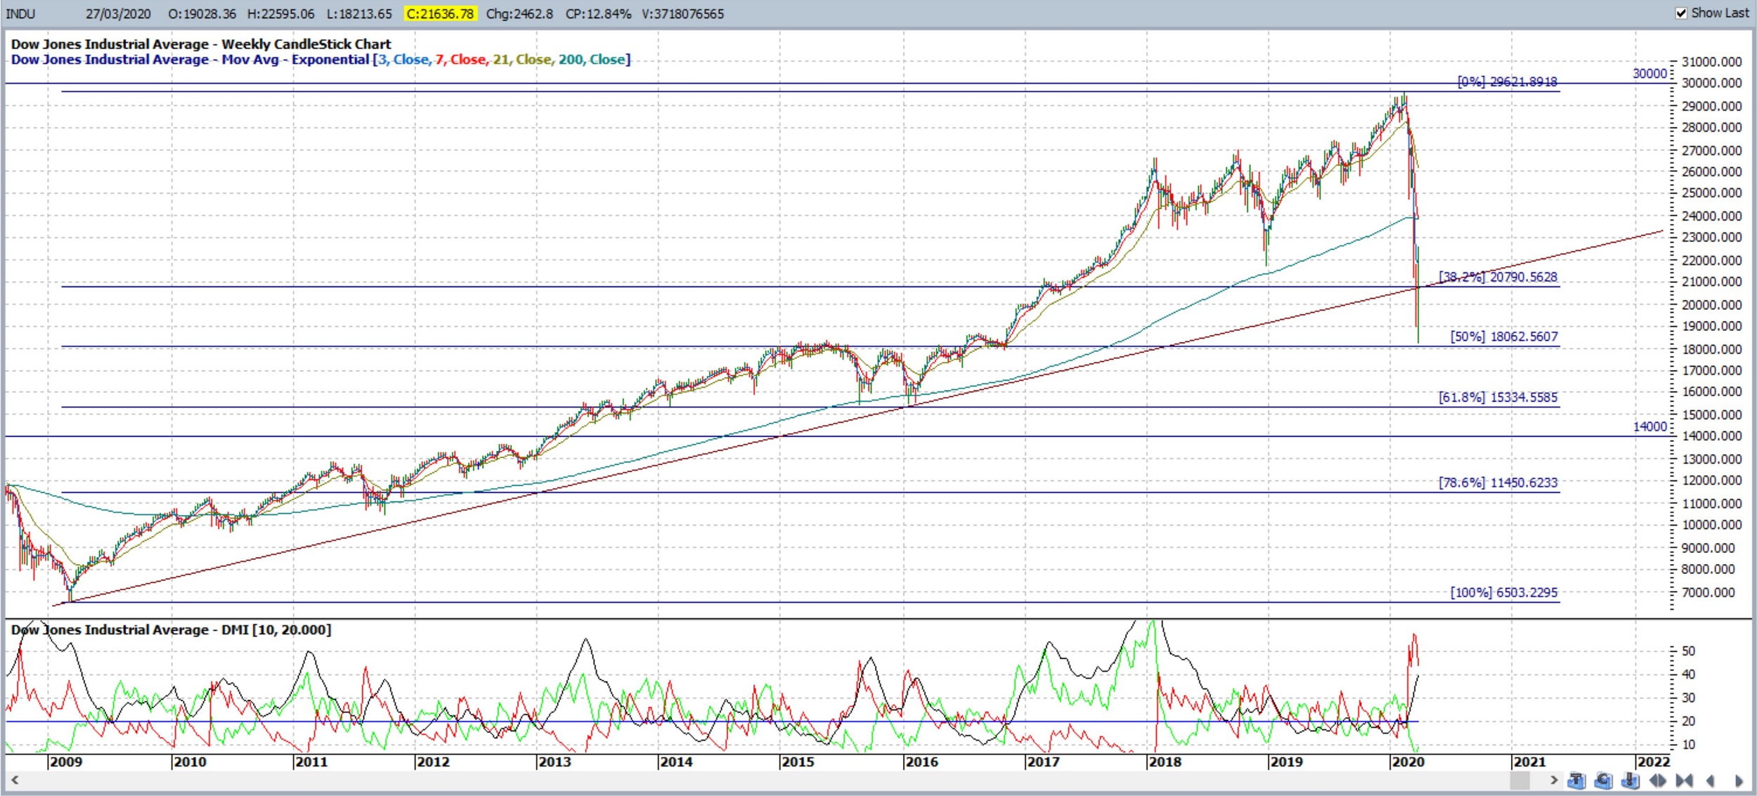
Task: Click the 2020 year marker on time axis
Action: (x=1407, y=762)
